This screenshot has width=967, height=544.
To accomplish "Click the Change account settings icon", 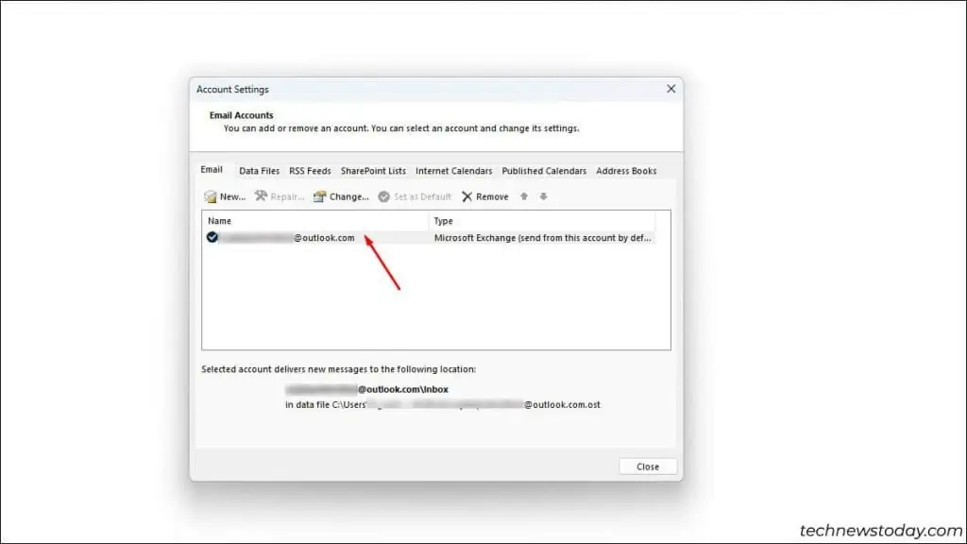I will click(318, 196).
